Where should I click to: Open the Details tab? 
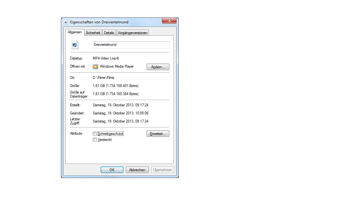[x=109, y=33]
